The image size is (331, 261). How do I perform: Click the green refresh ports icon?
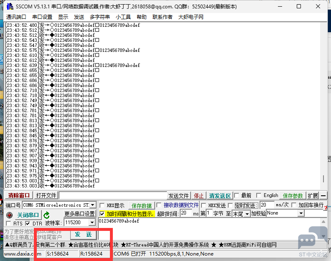tap(46, 215)
